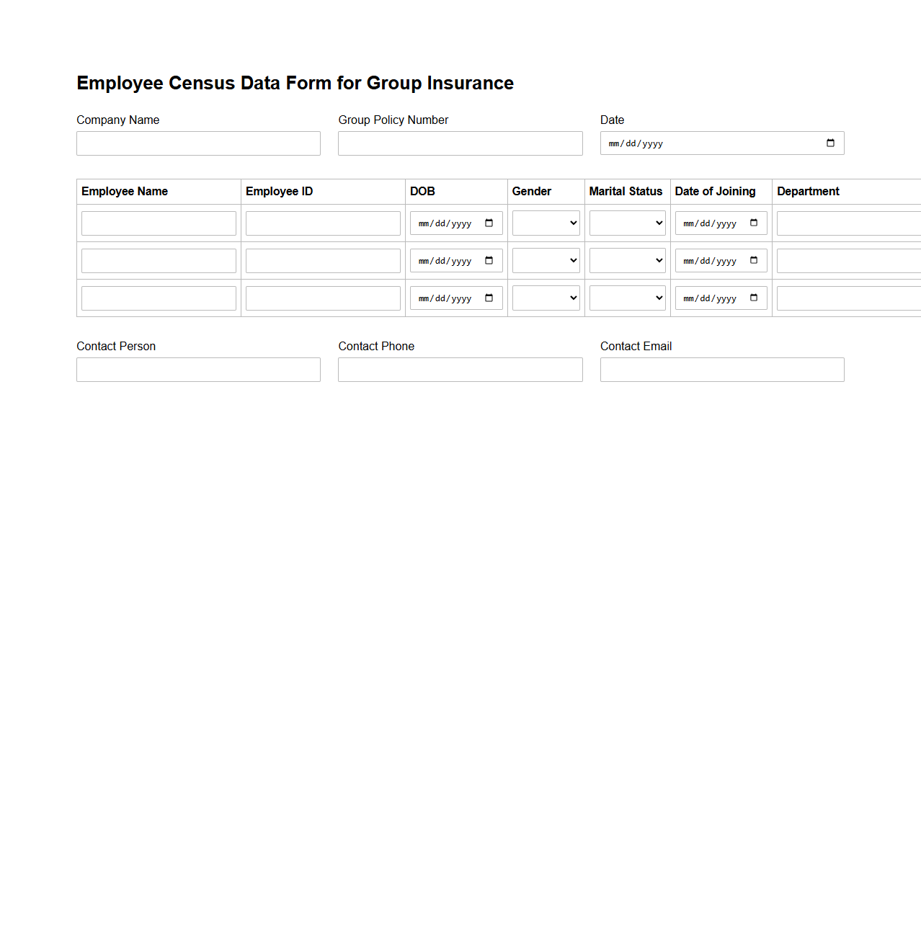Open the Gender dropdown in row three

point(546,298)
